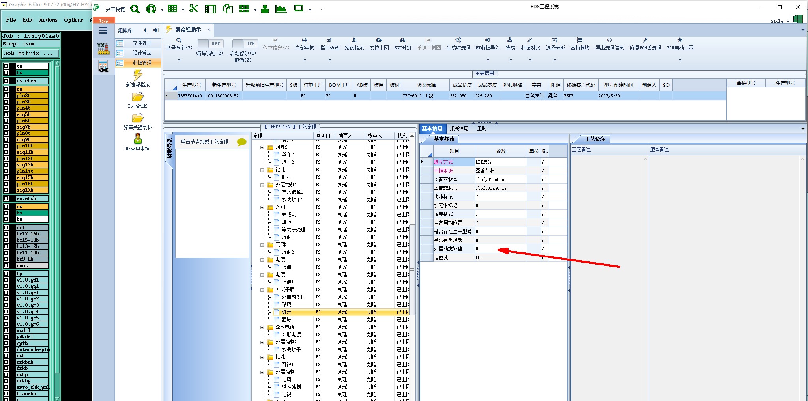Click 文控上网 cloud upload tool
Image resolution: width=808 pixels, height=401 pixels.
pyautogui.click(x=379, y=44)
